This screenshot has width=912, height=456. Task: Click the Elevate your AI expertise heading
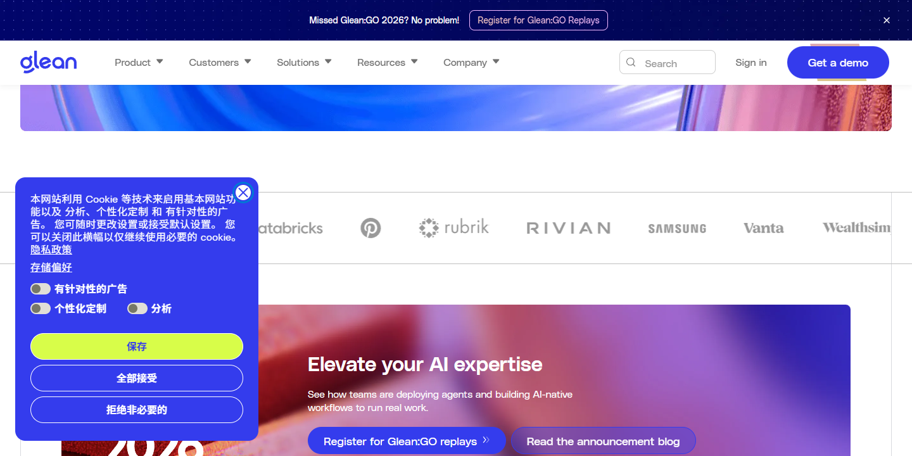425,364
